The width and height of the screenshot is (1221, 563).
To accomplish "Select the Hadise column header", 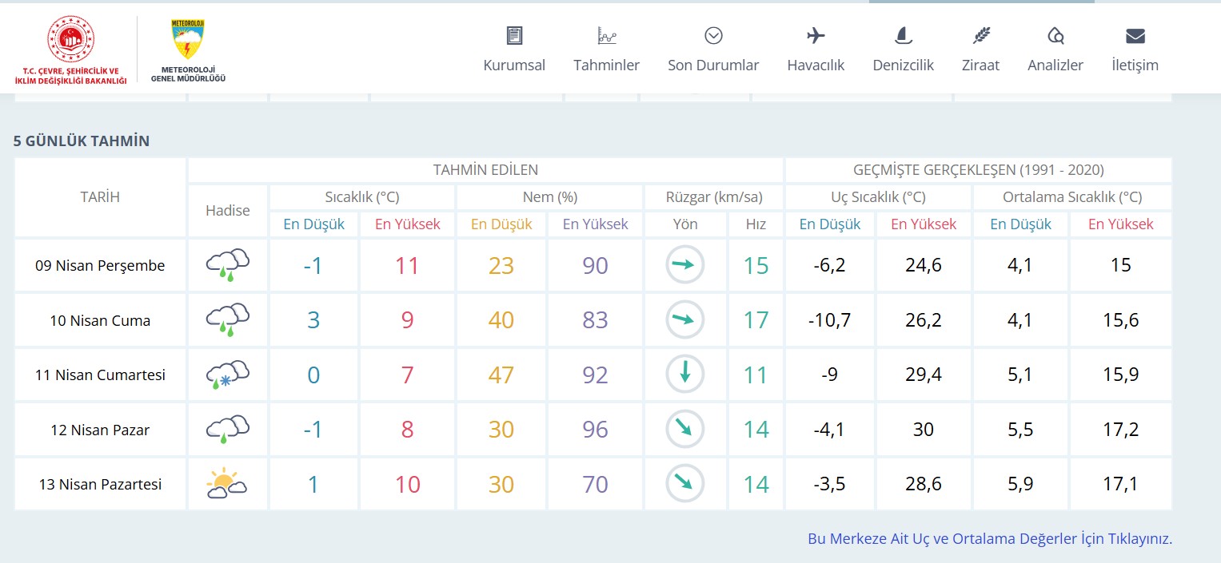I will click(228, 211).
